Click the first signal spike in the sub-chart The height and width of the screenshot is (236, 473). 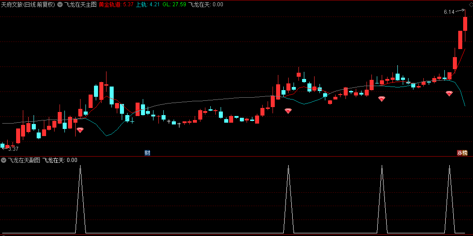pyautogui.click(x=80, y=199)
